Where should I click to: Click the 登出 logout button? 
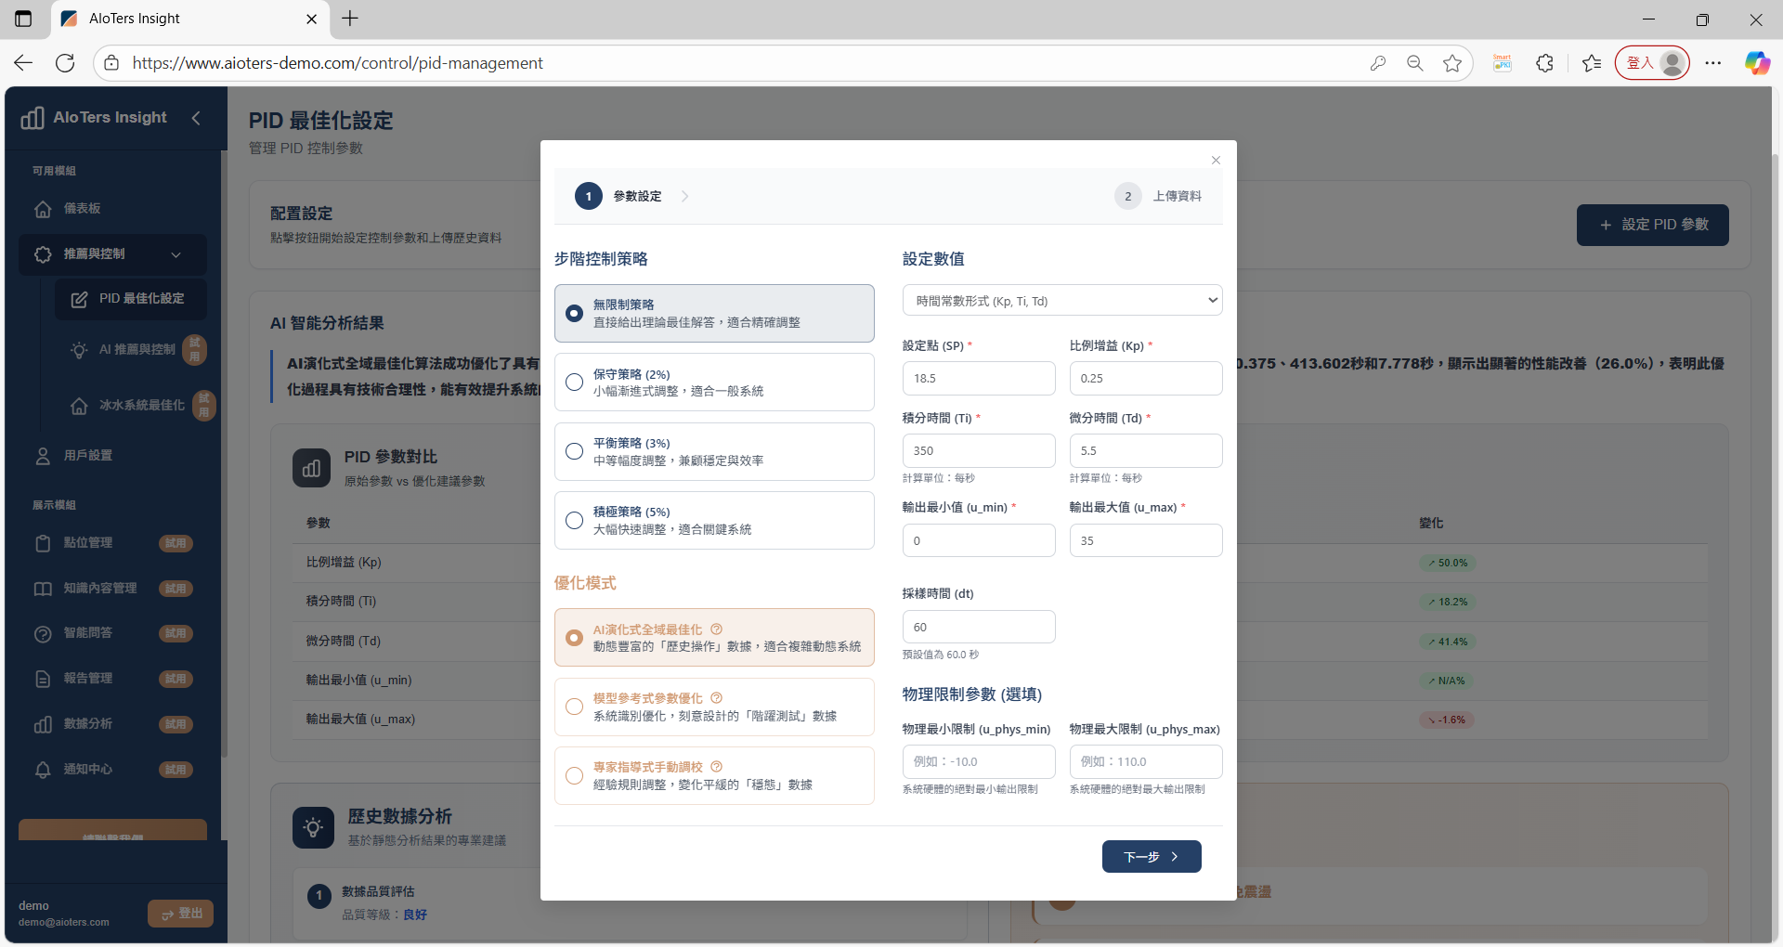coord(180,914)
